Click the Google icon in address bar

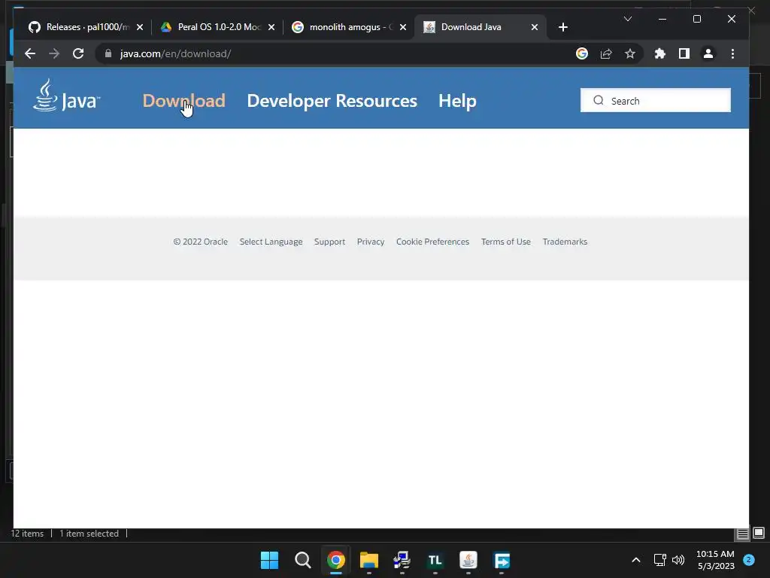pos(582,53)
